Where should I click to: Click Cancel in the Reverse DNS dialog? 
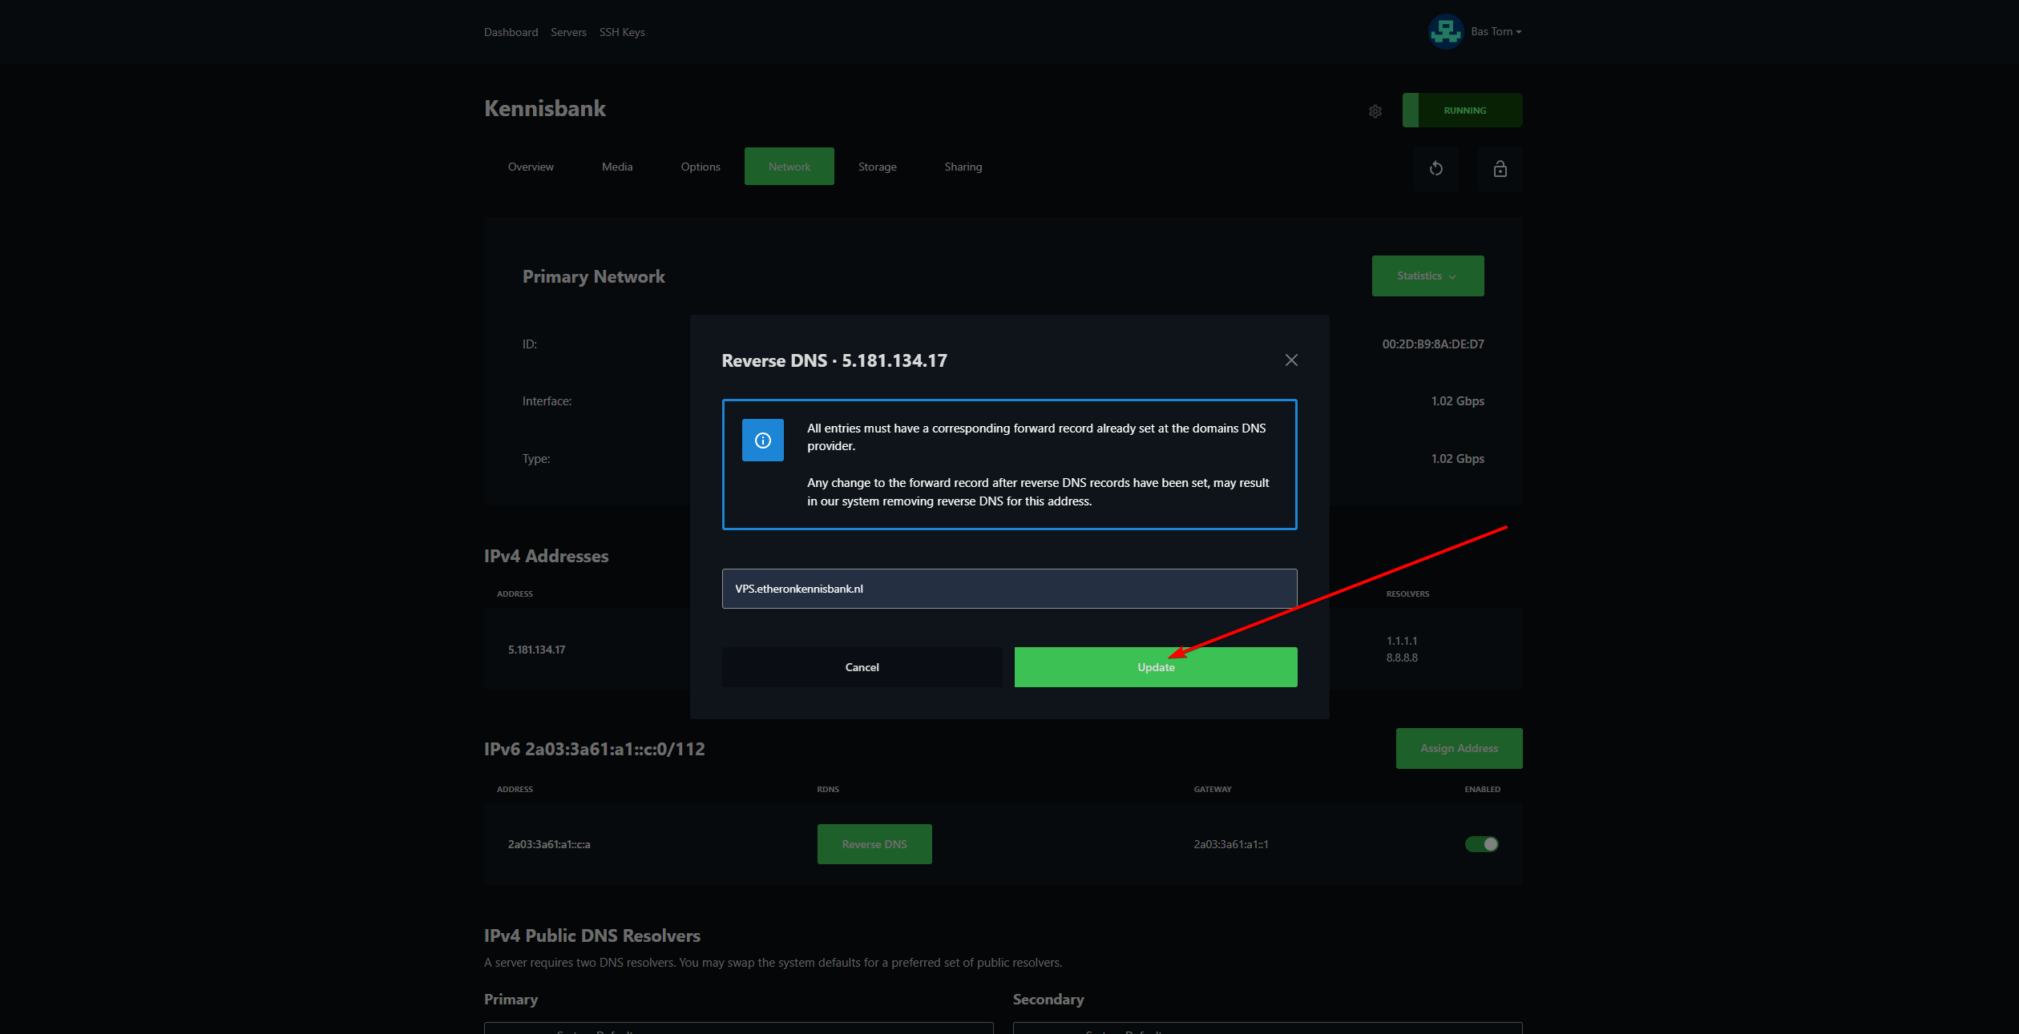[x=862, y=667]
